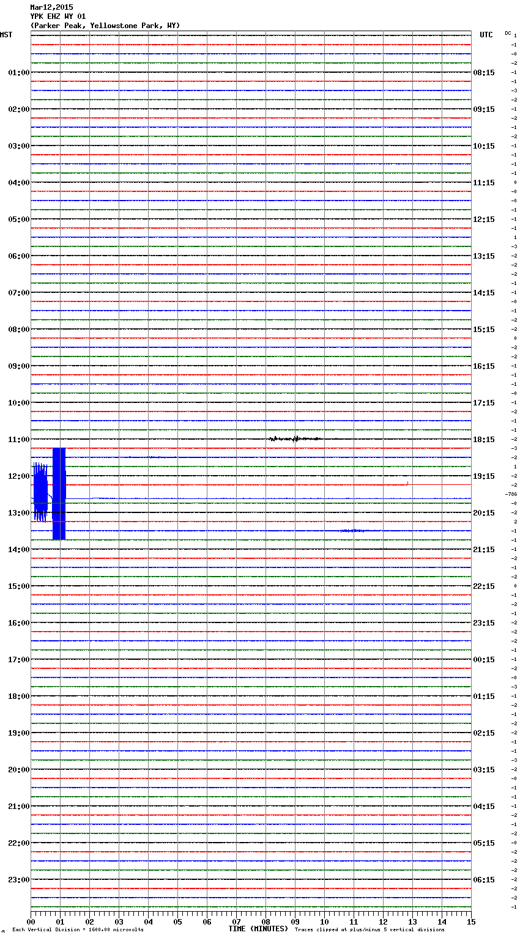The height and width of the screenshot is (938, 520).
Task: Click the minute 08 mark on the time axis
Action: click(266, 921)
